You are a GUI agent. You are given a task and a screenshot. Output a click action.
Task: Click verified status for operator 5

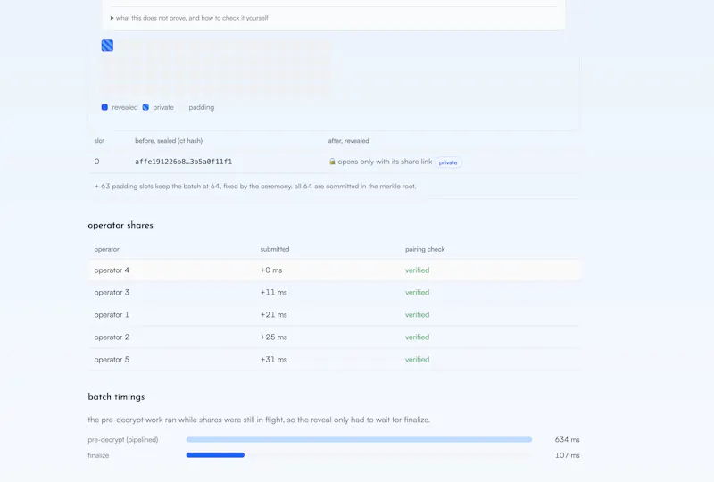pyautogui.click(x=417, y=360)
